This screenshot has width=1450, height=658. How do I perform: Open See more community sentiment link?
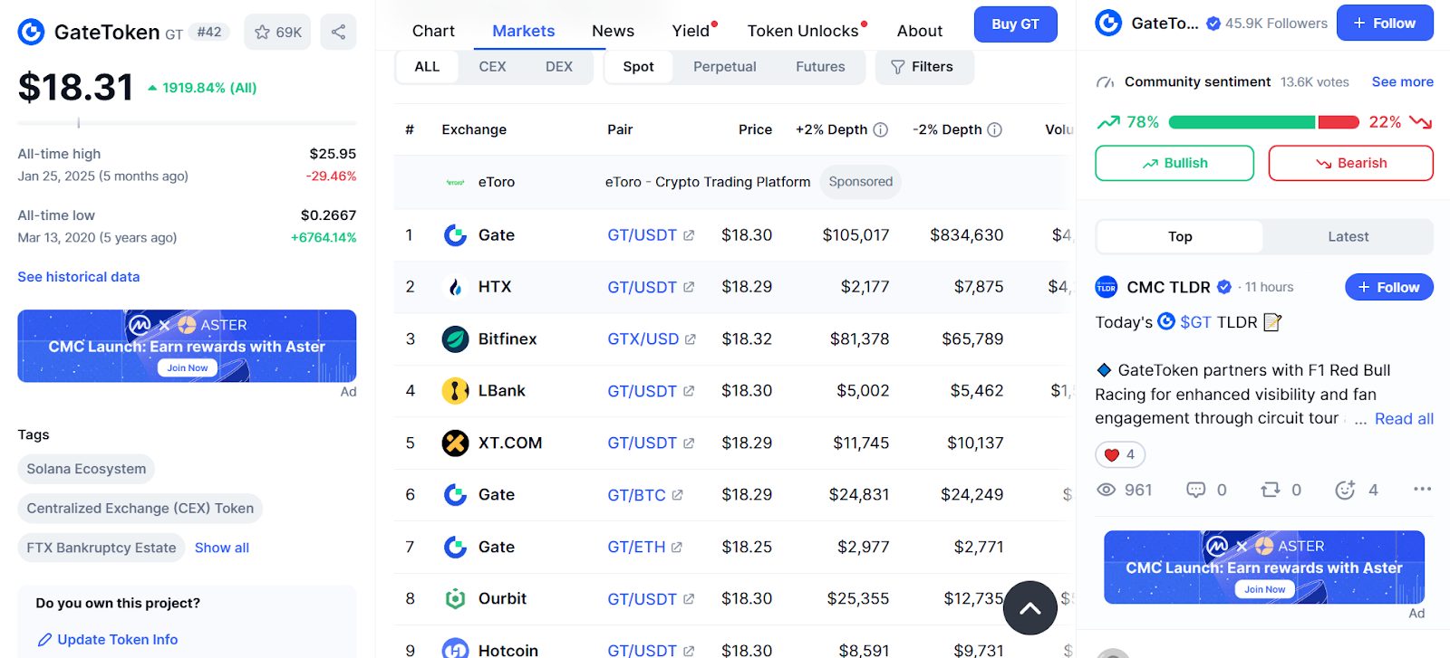pos(1402,81)
